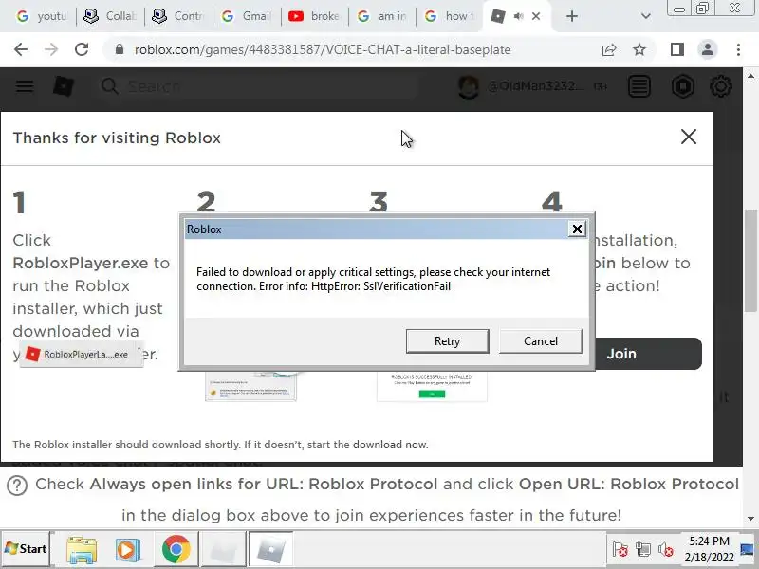759x569 pixels.
Task: Click the help question mark icon
Action: point(17,486)
